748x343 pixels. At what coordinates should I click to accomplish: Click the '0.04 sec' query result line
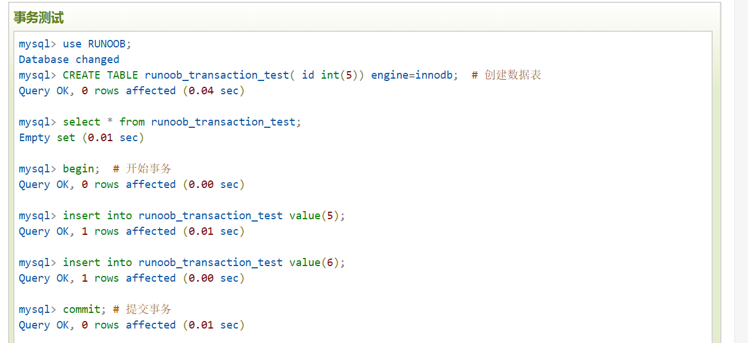click(x=132, y=91)
